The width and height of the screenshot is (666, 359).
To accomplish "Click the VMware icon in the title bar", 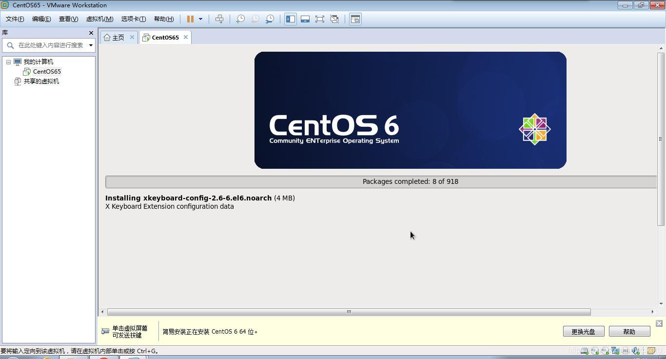I will click(x=5, y=5).
